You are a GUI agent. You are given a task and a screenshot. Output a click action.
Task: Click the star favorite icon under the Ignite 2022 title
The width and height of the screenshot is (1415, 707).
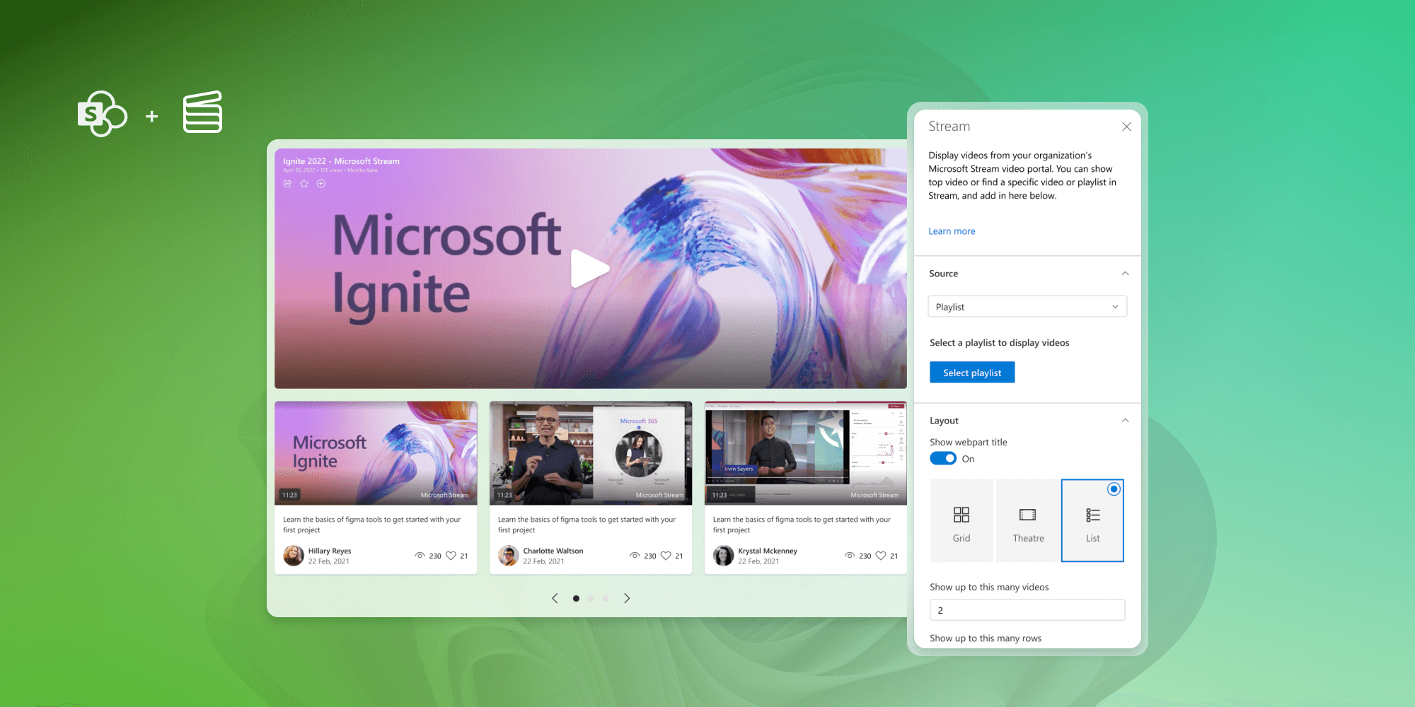pos(304,184)
